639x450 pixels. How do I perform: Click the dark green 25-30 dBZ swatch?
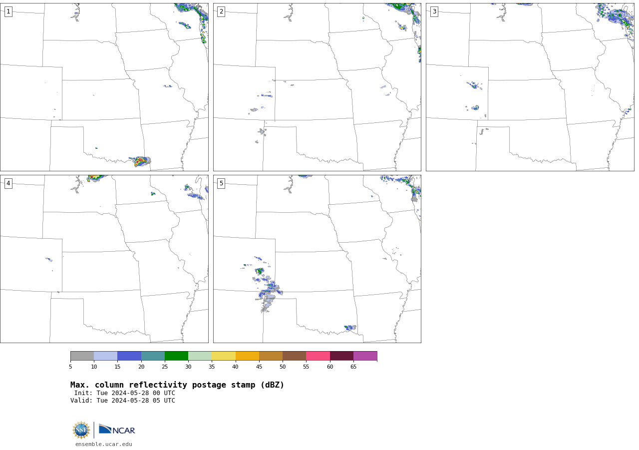(176, 356)
